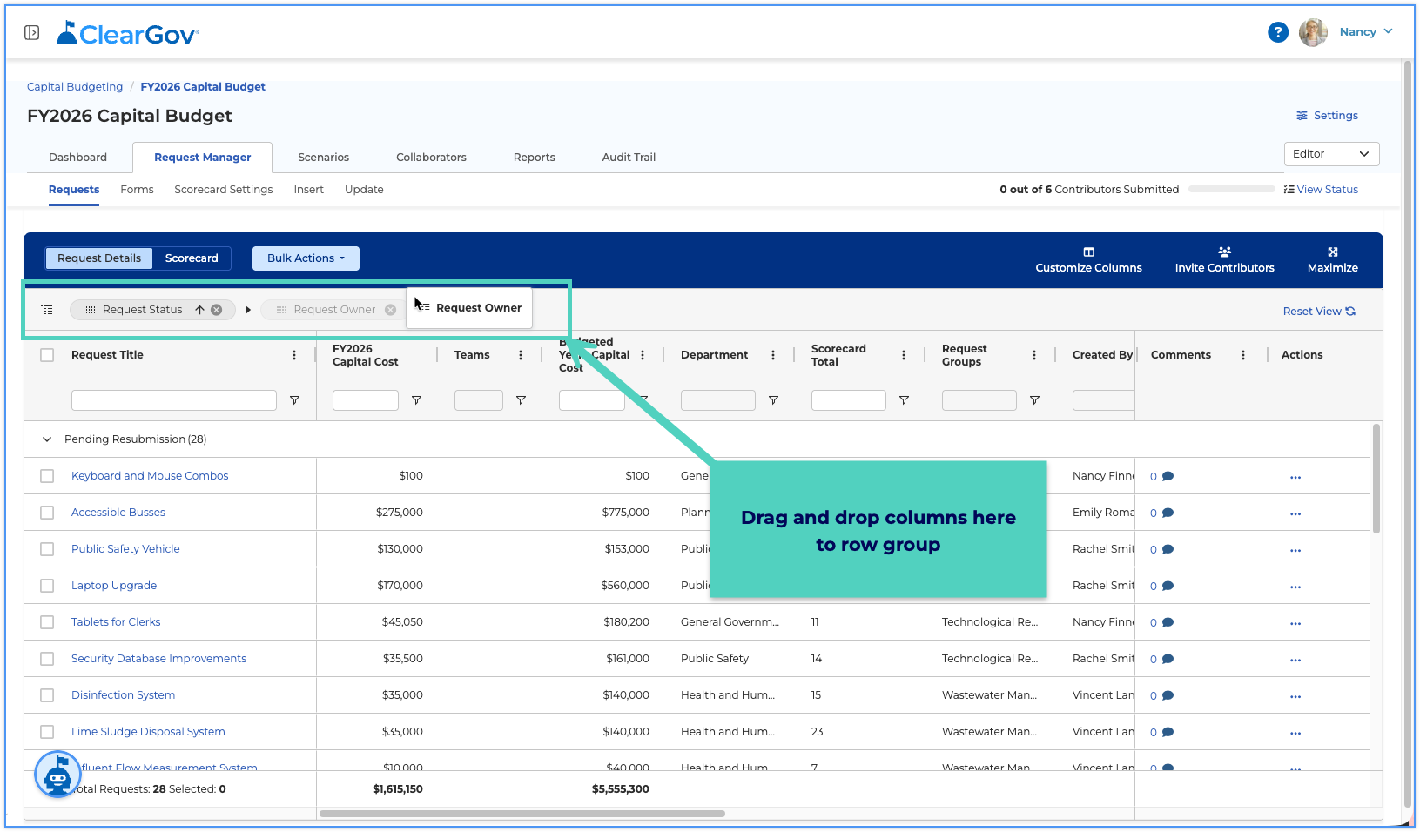
Task: Check the Public Safety Vehicle row checkbox
Action: tap(47, 549)
